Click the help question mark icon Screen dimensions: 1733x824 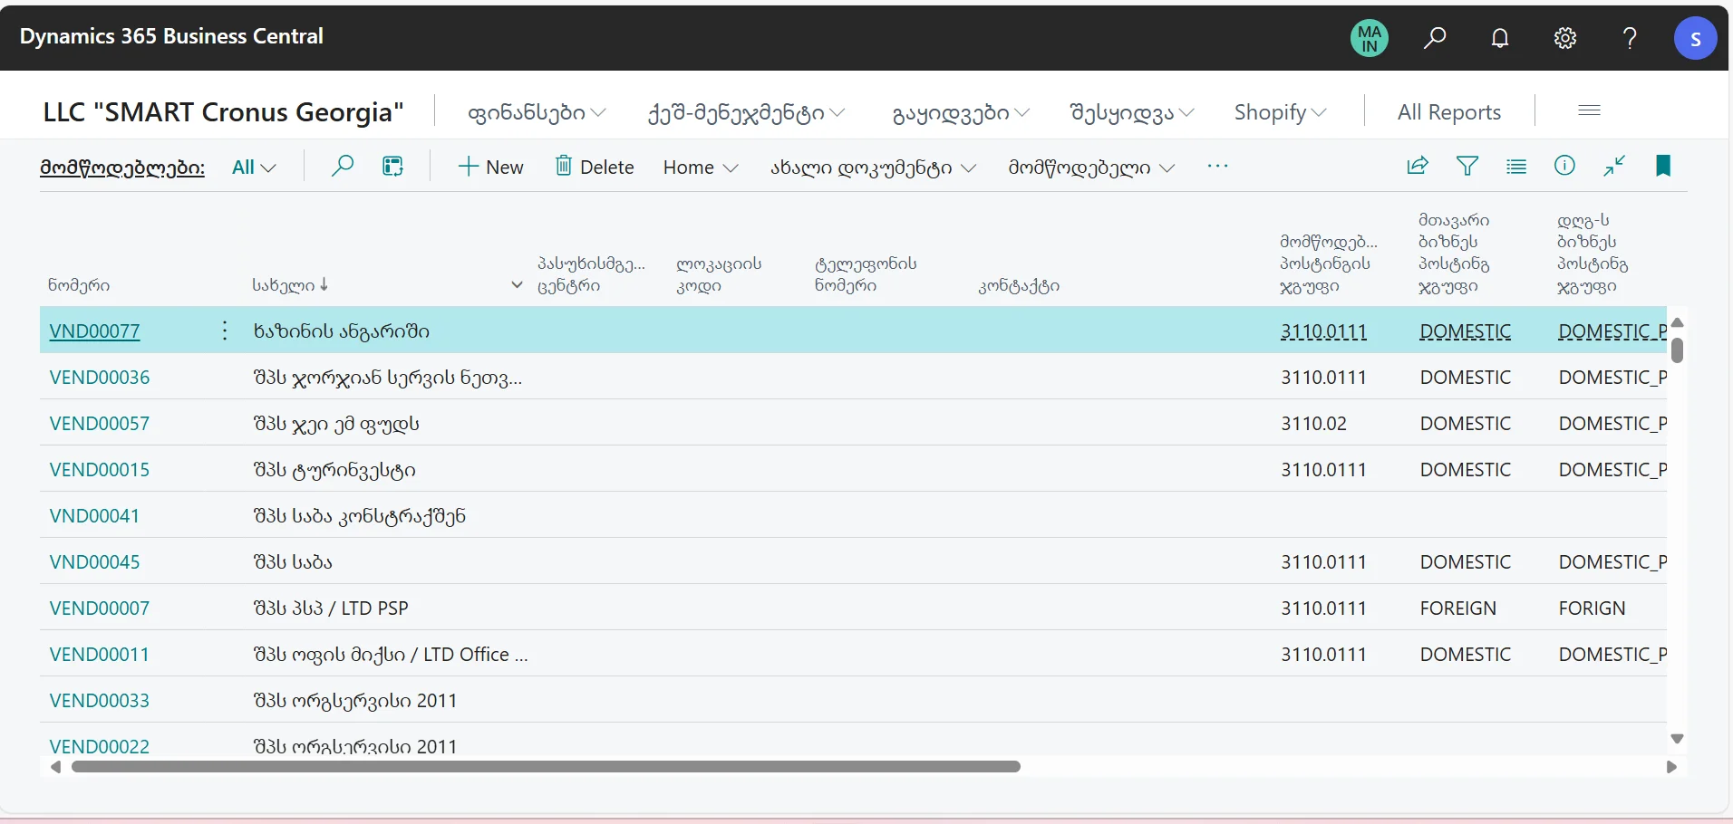tap(1630, 38)
